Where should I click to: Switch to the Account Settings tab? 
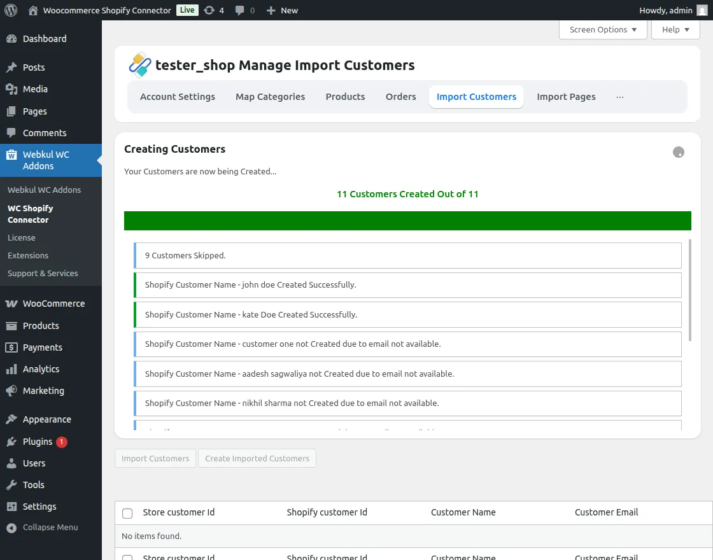(x=178, y=97)
